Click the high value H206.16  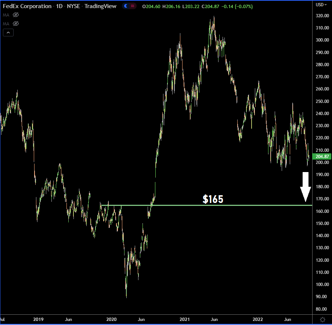click(171, 7)
